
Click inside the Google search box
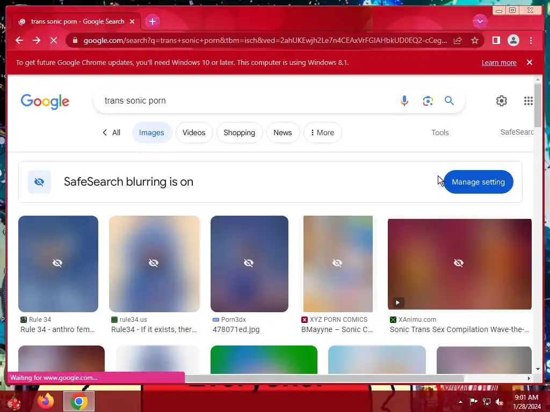(x=245, y=100)
